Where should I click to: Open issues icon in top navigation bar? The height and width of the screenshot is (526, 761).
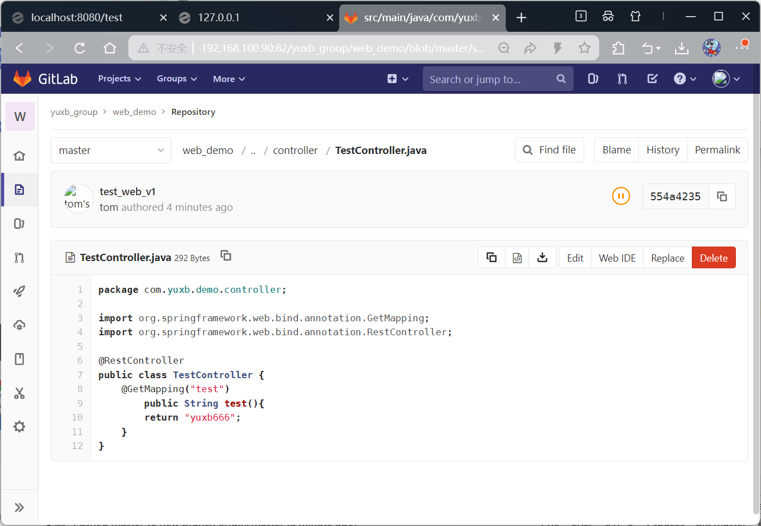pyautogui.click(x=593, y=79)
